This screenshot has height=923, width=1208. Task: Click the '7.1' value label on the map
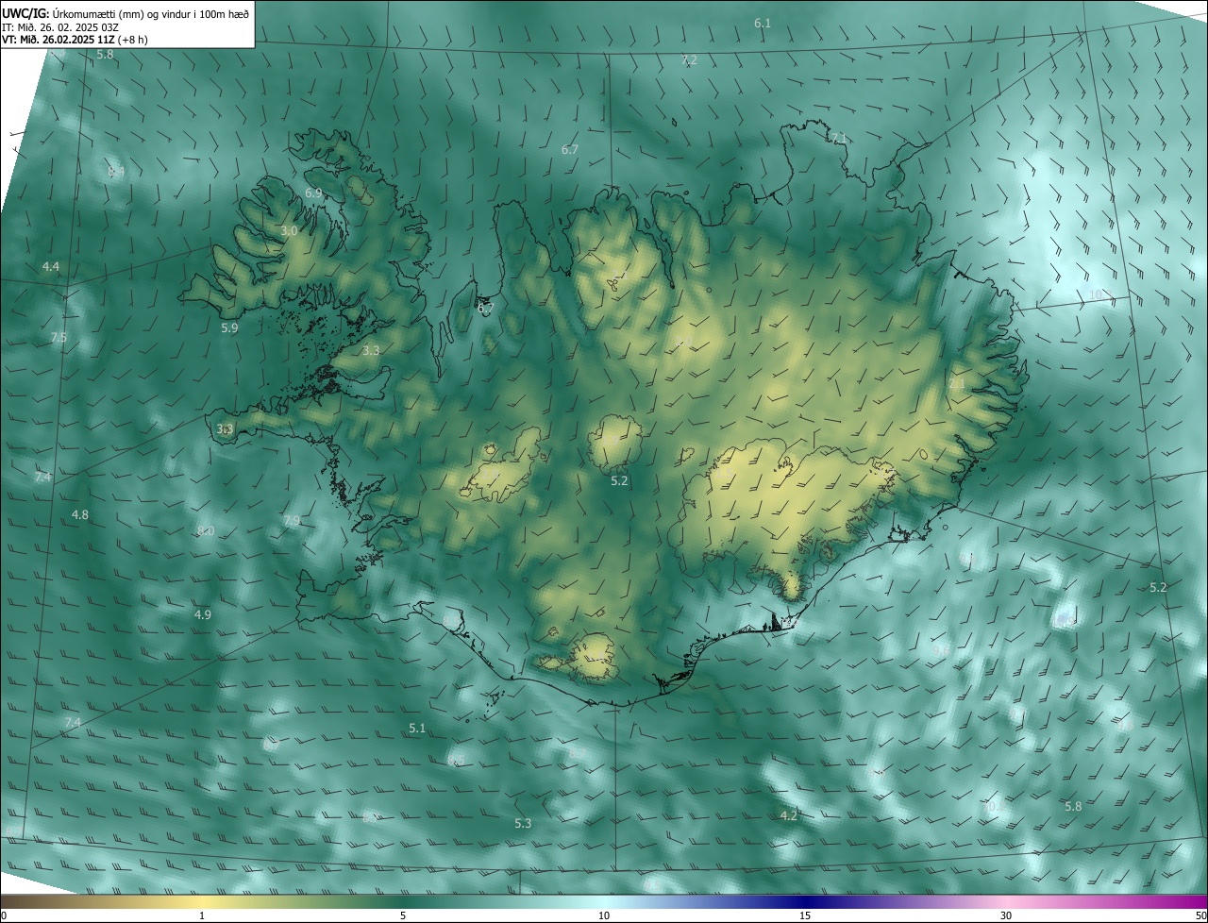point(838,138)
